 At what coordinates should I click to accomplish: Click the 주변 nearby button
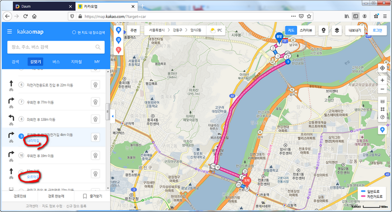pyautogui.click(x=134, y=30)
